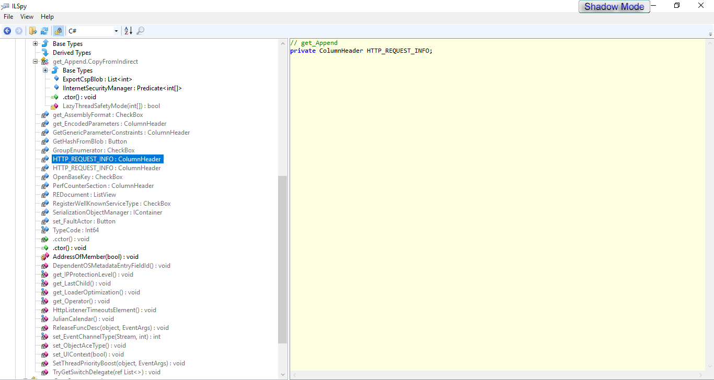Click the Derived Types down-arrow icon
The height and width of the screenshot is (380, 714).
(x=45, y=53)
